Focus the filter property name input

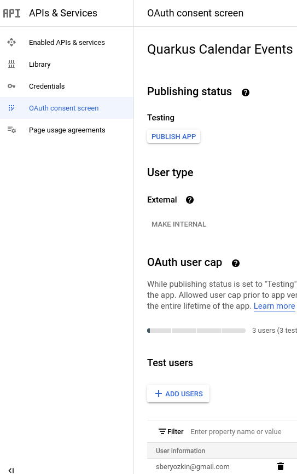pos(236,432)
